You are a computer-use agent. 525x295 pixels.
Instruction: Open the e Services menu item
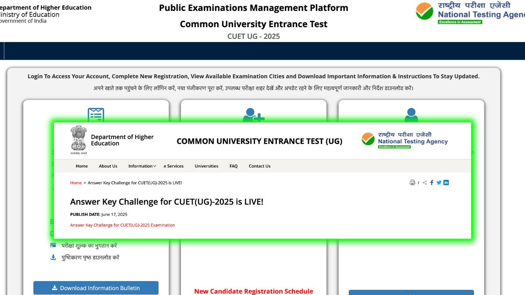[174, 166]
